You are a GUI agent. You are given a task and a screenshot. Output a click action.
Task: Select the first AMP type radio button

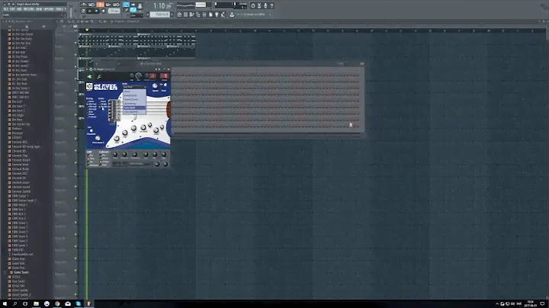coord(88,156)
